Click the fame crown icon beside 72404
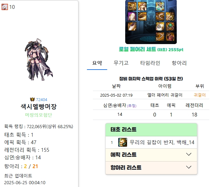Screen dimensions: 221x187 pos(32,99)
